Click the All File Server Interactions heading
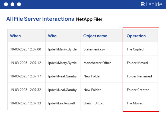166x116 pixels. [x=40, y=19]
